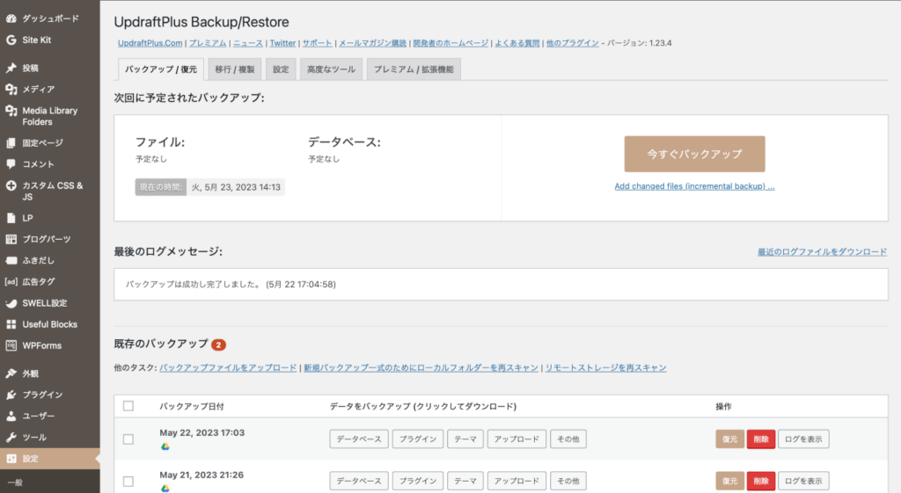This screenshot has width=901, height=493.
Task: Open the プレミアム / 拡張機能 tab
Action: [414, 69]
